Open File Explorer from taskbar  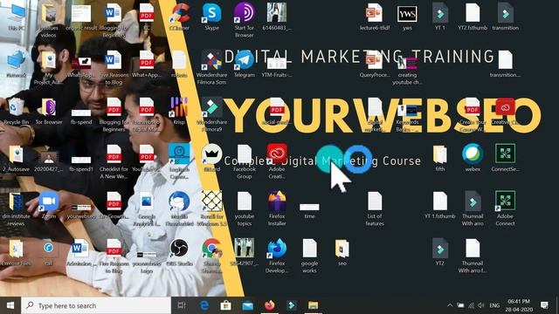(313, 305)
